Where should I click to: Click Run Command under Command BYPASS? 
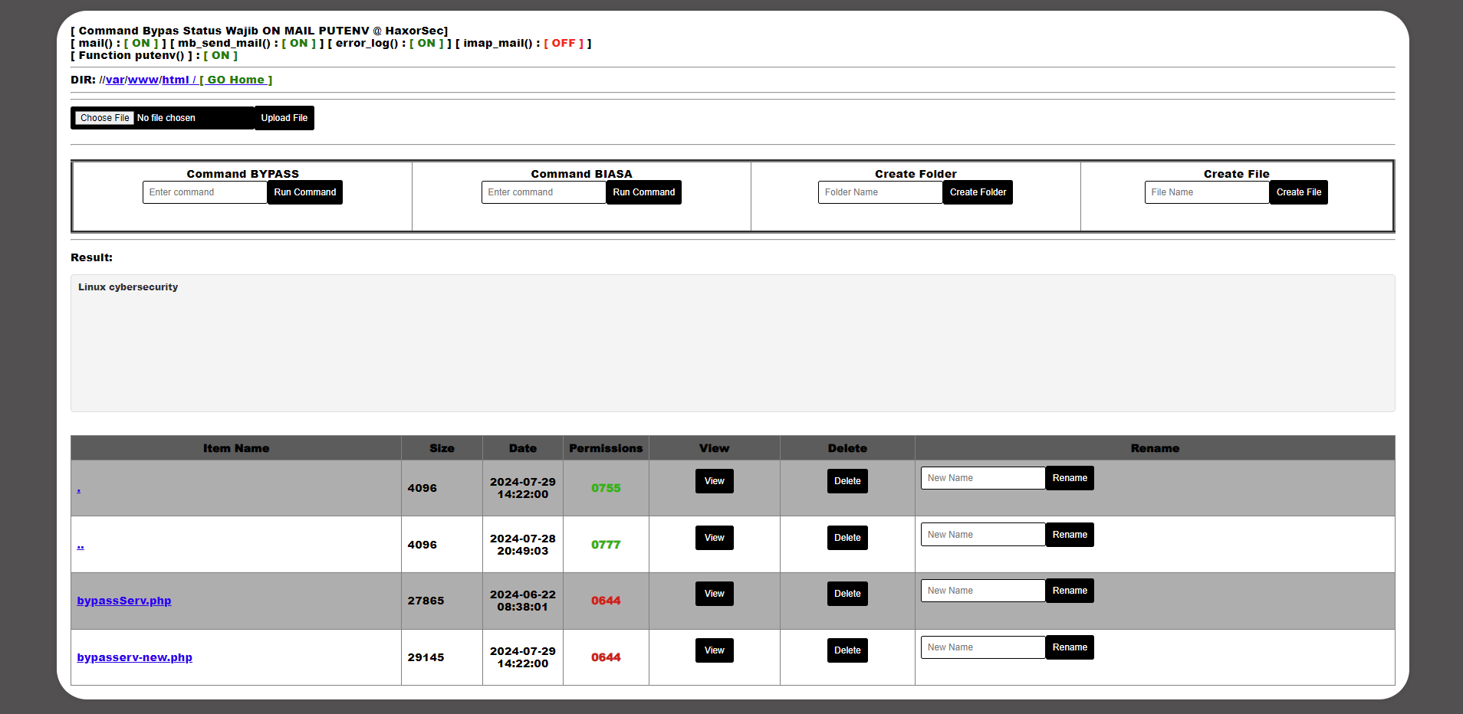[305, 192]
